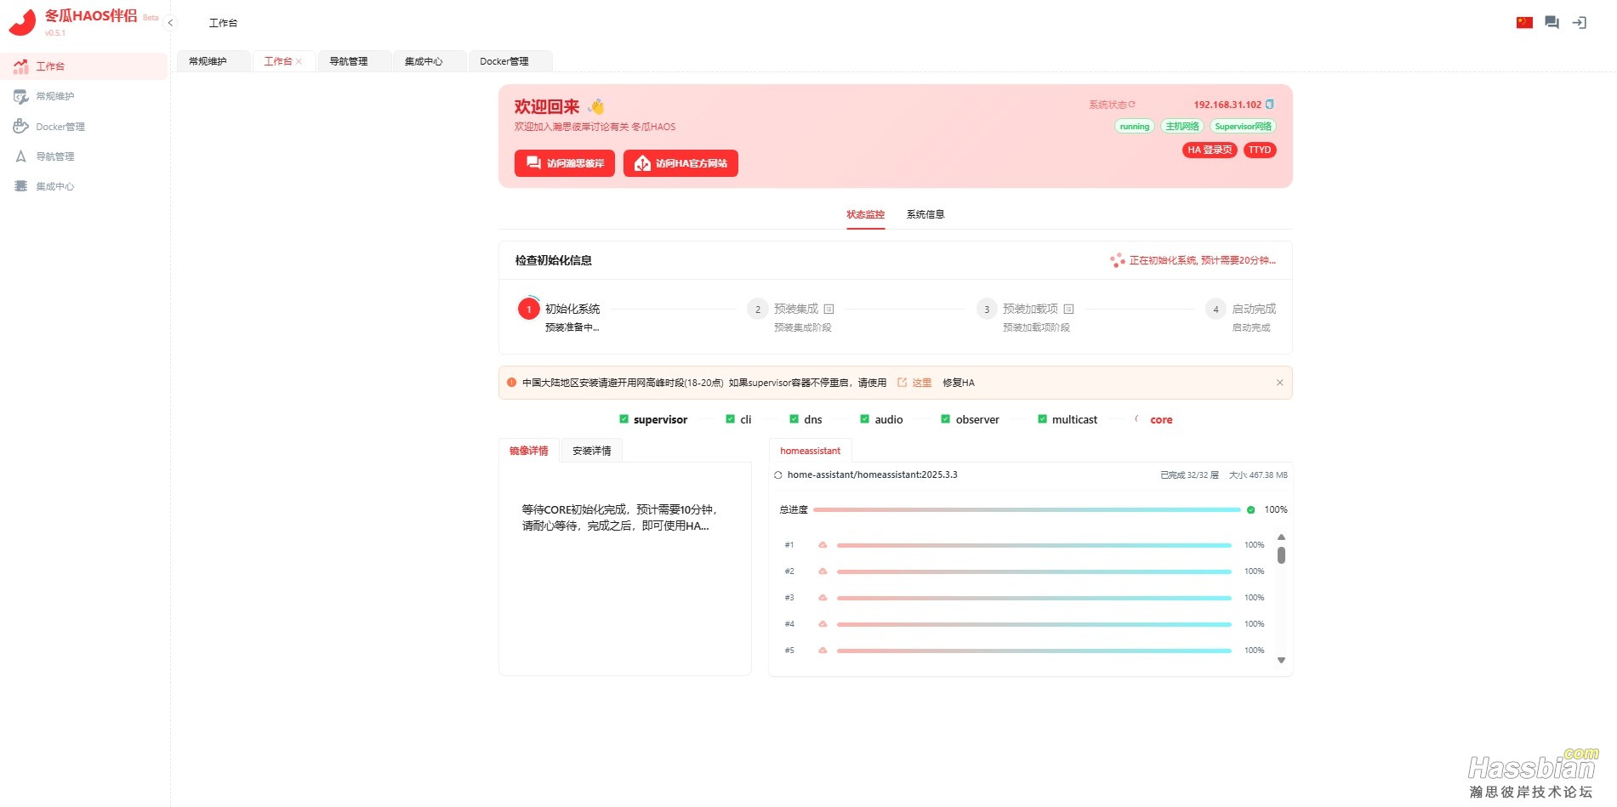Refresh 系统状态 with the reload icon

[1132, 105]
